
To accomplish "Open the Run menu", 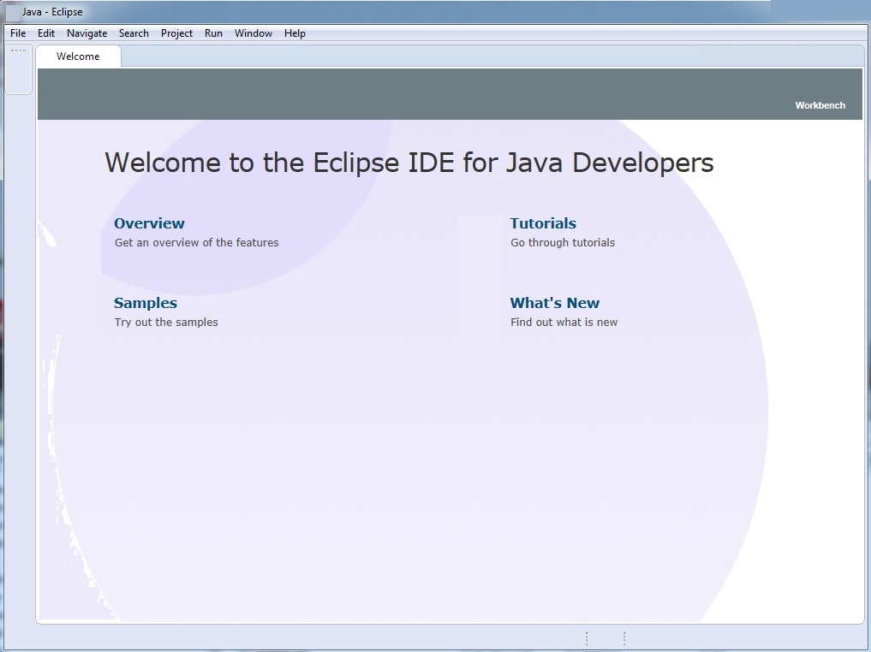I will [x=213, y=33].
